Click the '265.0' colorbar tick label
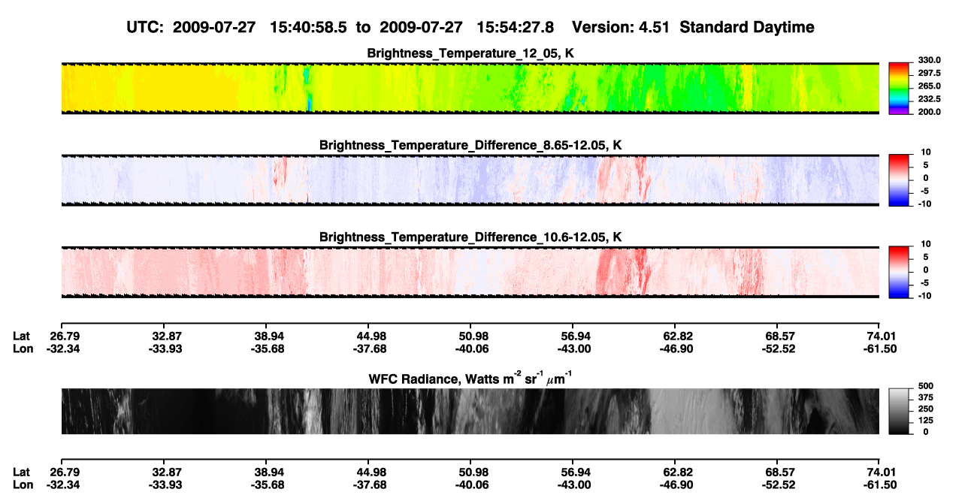 click(x=927, y=86)
